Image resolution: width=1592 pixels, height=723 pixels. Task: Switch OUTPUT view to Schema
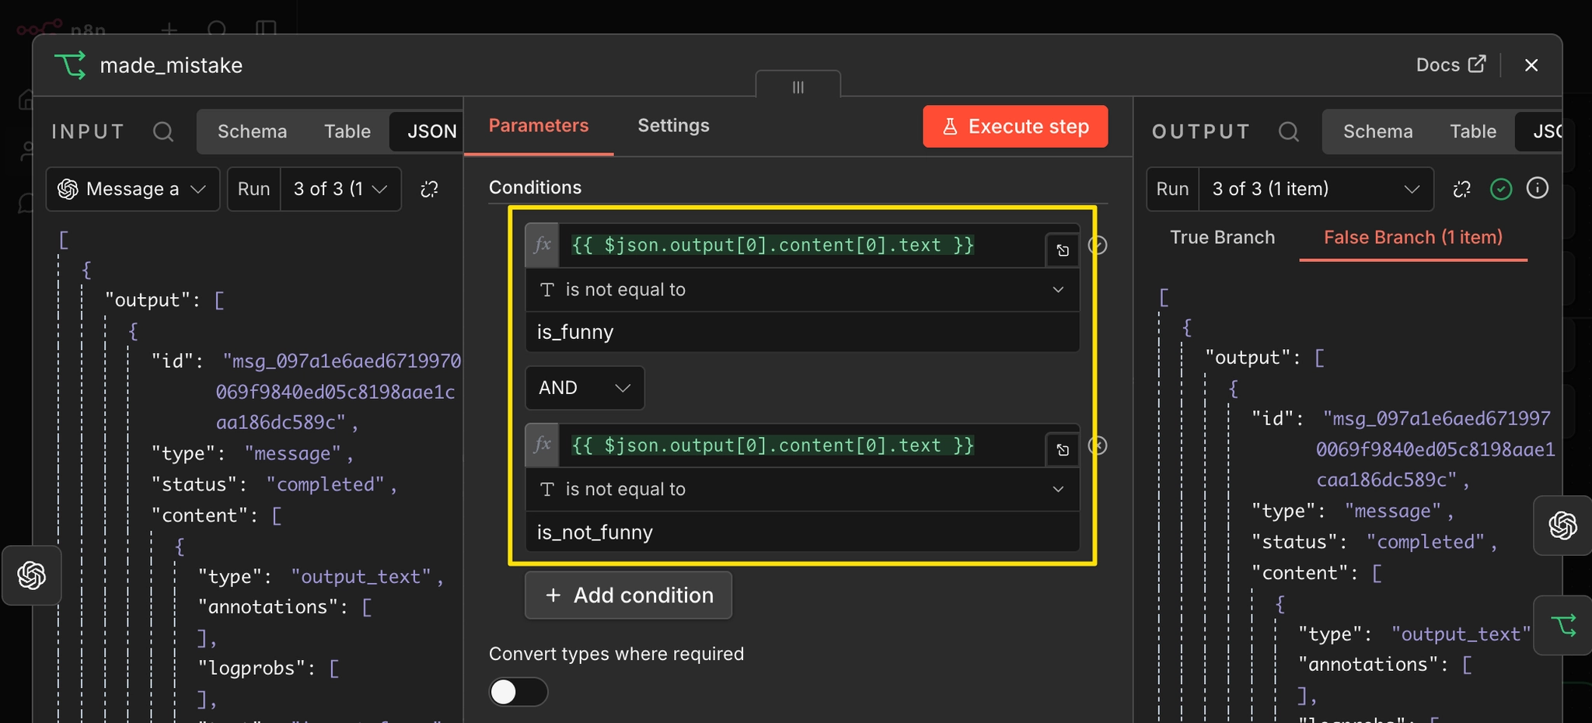[1377, 131]
